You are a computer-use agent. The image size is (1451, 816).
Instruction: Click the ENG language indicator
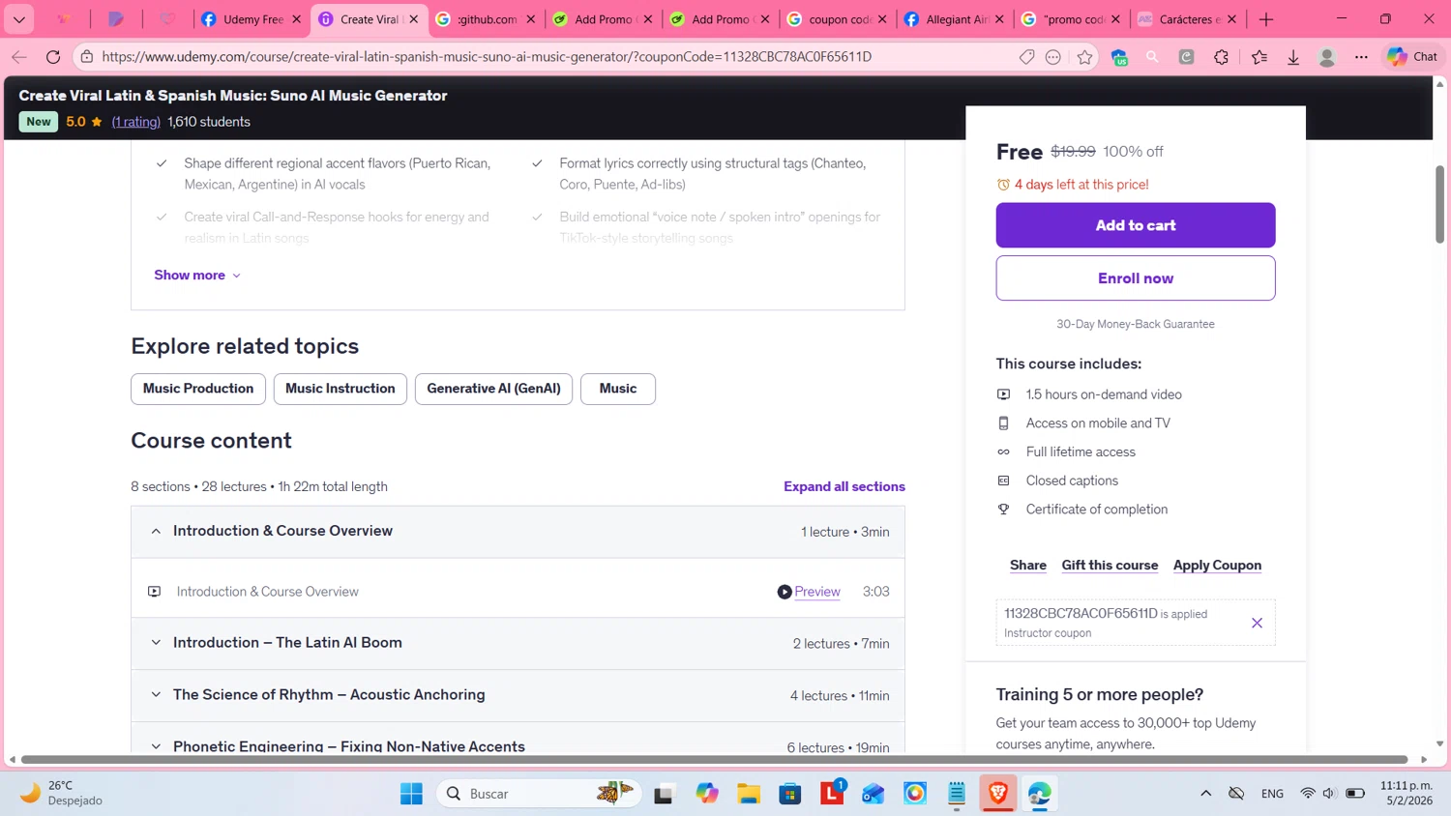(1272, 794)
